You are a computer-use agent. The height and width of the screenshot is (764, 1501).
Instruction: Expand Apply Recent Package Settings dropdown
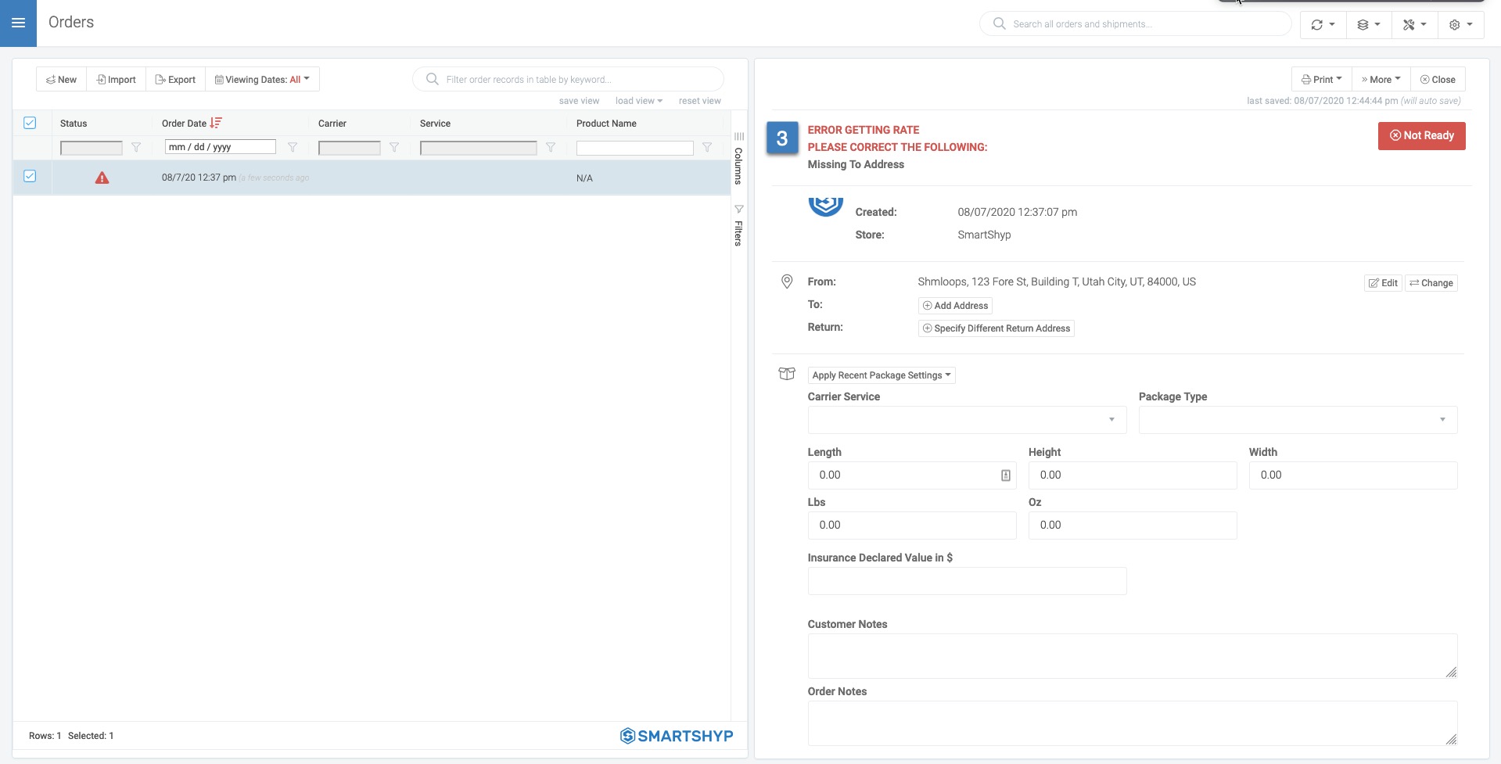tap(882, 375)
